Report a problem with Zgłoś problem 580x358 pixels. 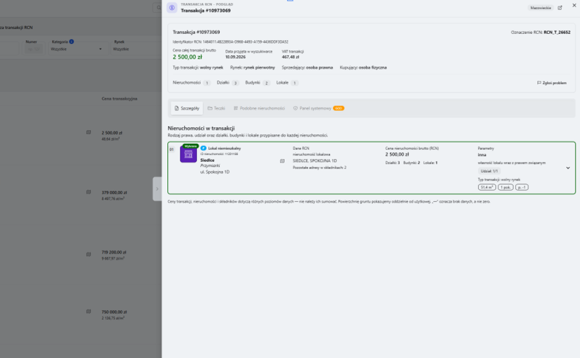coord(552,83)
